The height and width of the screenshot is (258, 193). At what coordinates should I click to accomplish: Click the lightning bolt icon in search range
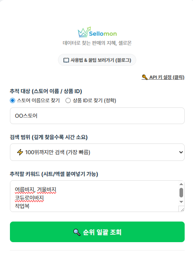20,152
